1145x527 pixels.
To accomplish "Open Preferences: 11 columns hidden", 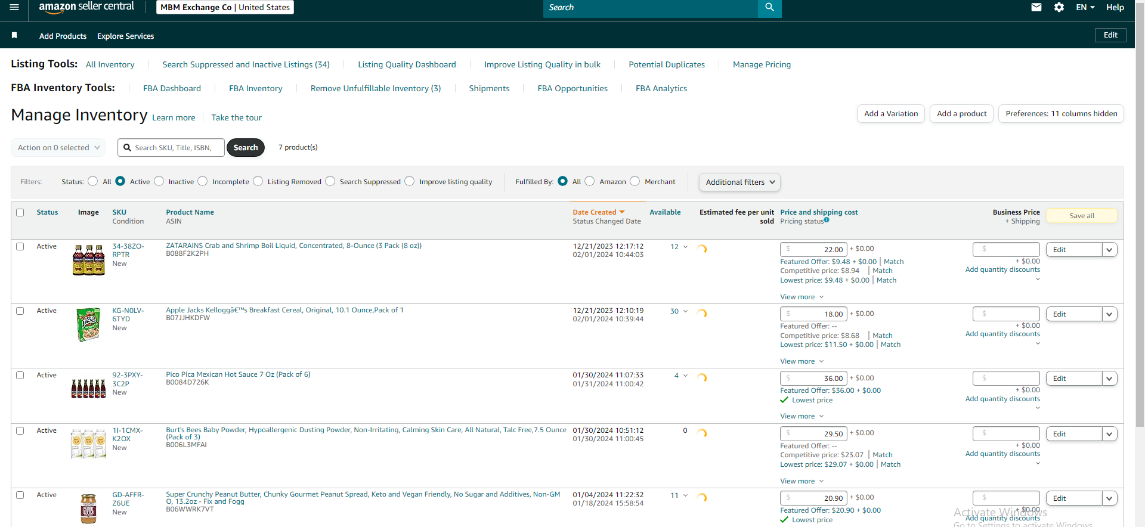I will (1062, 114).
